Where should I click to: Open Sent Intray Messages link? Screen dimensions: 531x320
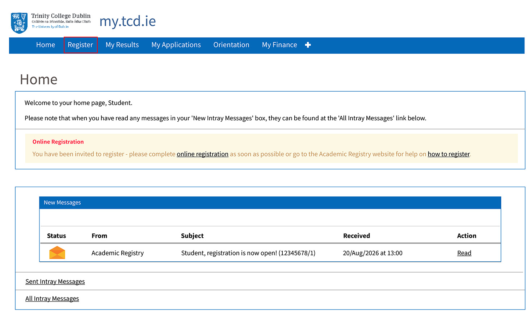pyautogui.click(x=55, y=282)
